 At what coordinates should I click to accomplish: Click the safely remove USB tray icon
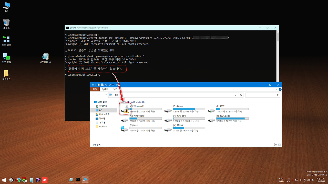click(305, 180)
